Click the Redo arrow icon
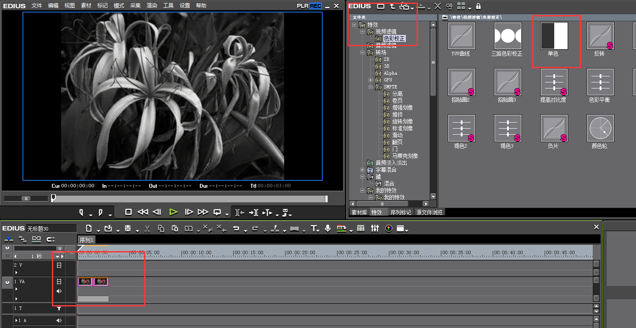The height and width of the screenshot is (328, 636). pos(255,228)
